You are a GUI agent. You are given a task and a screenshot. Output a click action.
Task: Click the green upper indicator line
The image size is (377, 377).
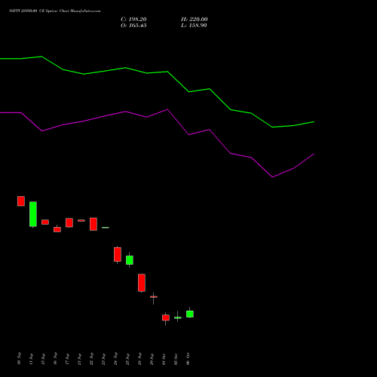pyautogui.click(x=157, y=72)
